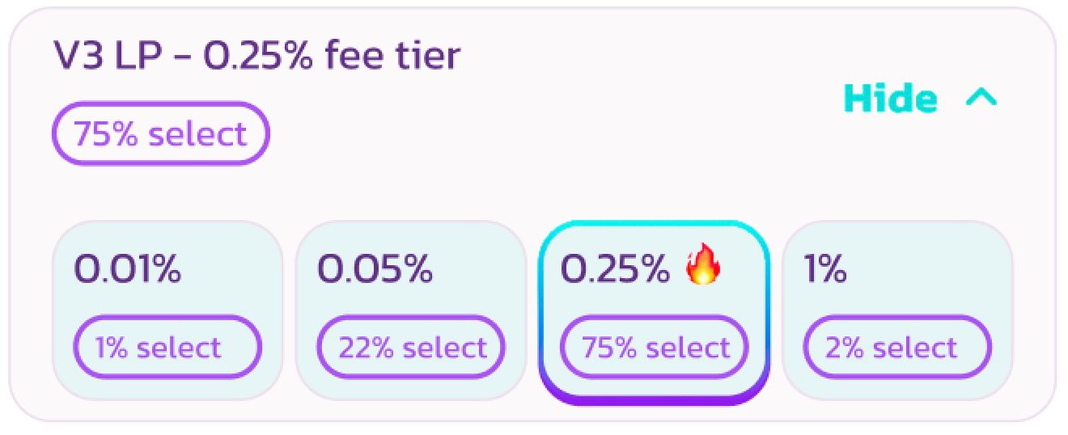Click the '75% select' badge inside 0.25% card
1068x435 pixels.
tap(654, 348)
